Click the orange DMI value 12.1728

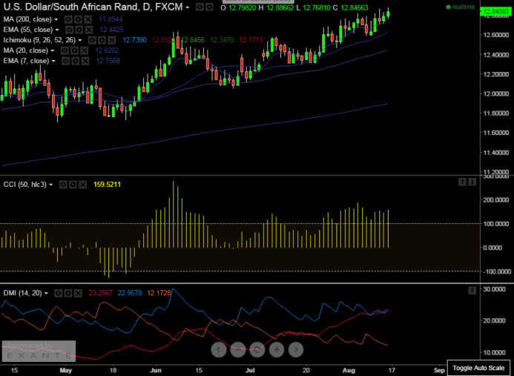click(159, 293)
